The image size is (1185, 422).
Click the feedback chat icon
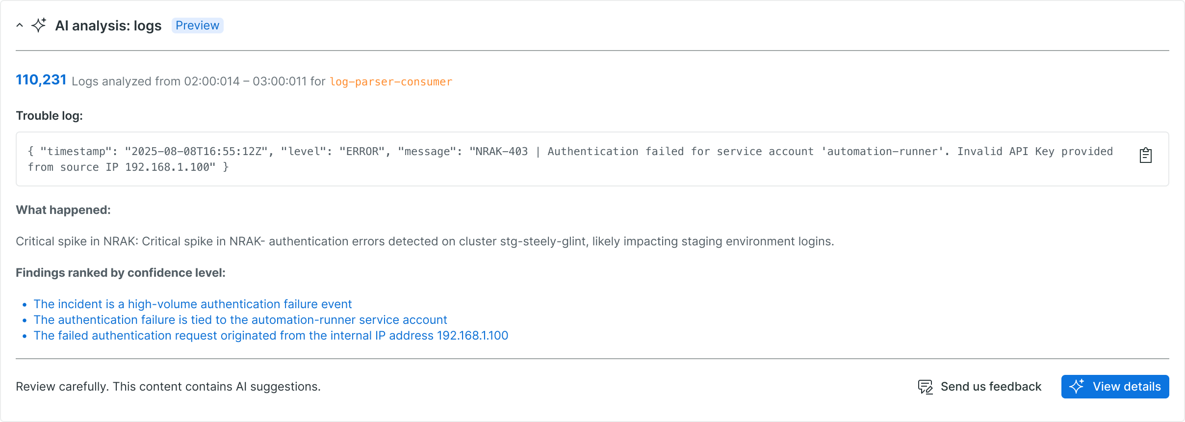click(925, 387)
